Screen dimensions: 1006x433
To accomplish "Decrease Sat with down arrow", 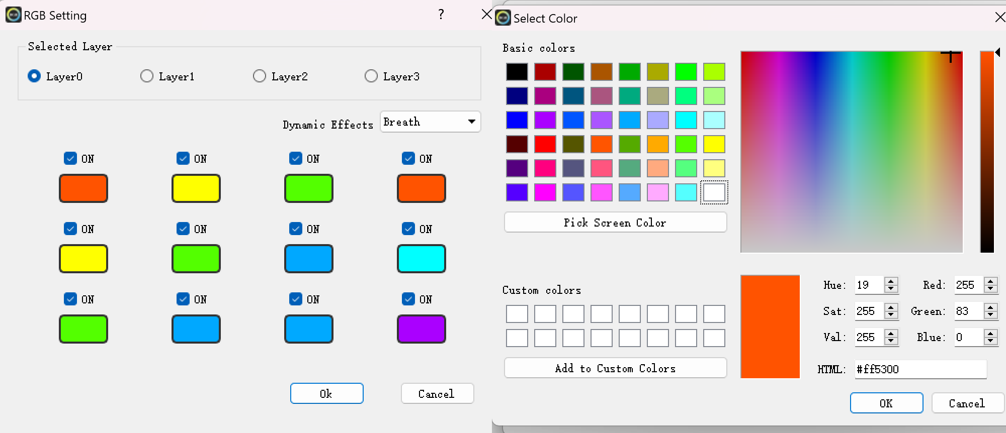I will [891, 315].
